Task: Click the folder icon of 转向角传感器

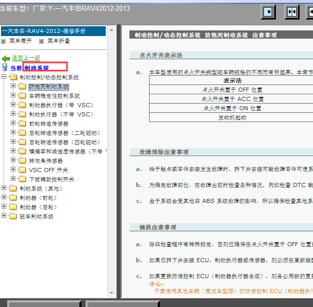Action: [22, 161]
